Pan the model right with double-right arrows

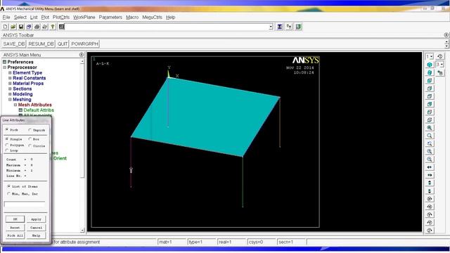tap(430, 175)
